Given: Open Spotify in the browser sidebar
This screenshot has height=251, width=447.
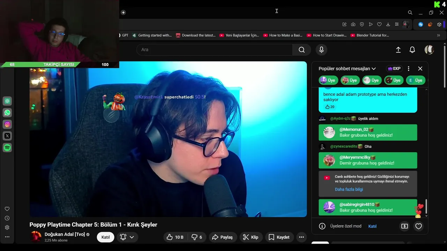Looking at the screenshot, I should tap(7, 147).
